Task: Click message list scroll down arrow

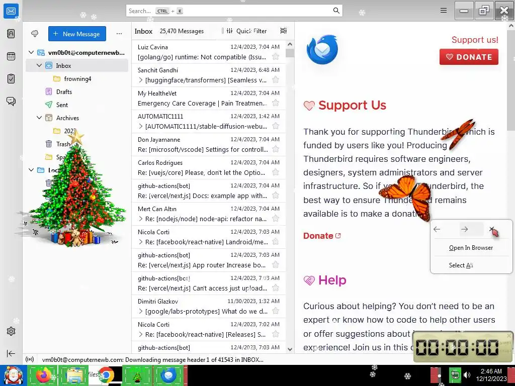Action: 290,349
